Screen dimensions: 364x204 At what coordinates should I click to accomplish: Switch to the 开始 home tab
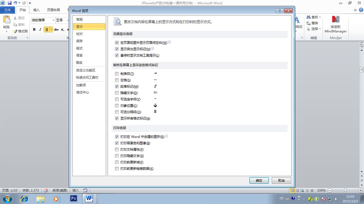coord(23,10)
